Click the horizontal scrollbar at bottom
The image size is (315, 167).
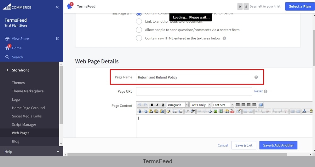tap(177, 155)
